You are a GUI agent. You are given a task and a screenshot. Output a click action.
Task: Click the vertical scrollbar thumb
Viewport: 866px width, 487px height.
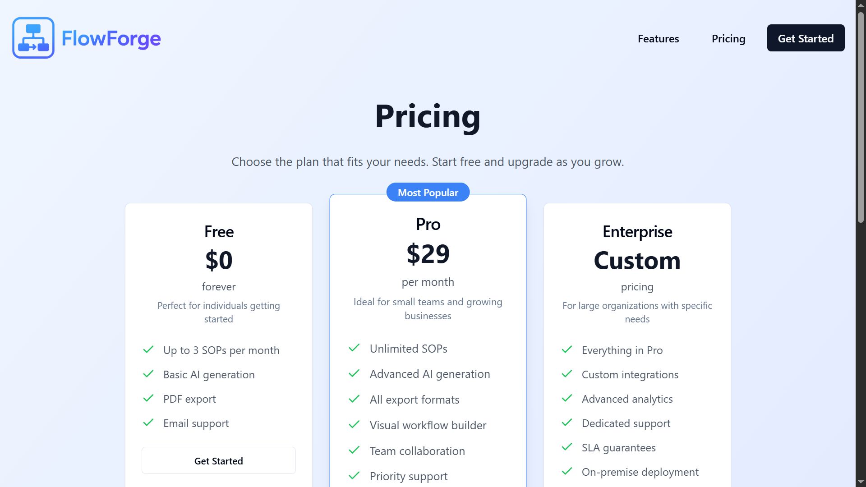click(861, 117)
